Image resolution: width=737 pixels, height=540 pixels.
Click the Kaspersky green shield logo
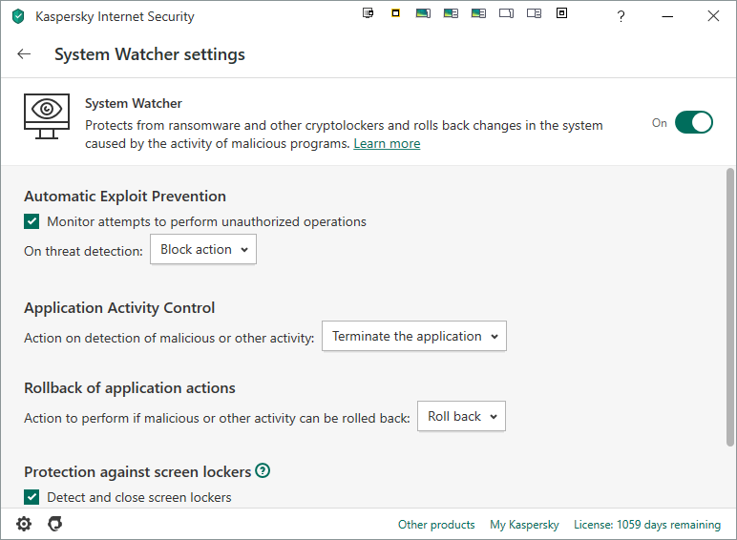click(x=18, y=17)
